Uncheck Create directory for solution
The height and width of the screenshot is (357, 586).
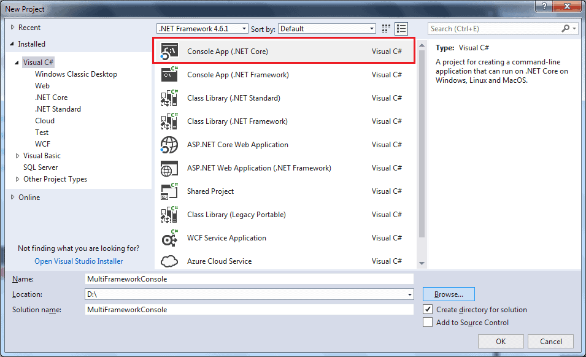point(426,310)
